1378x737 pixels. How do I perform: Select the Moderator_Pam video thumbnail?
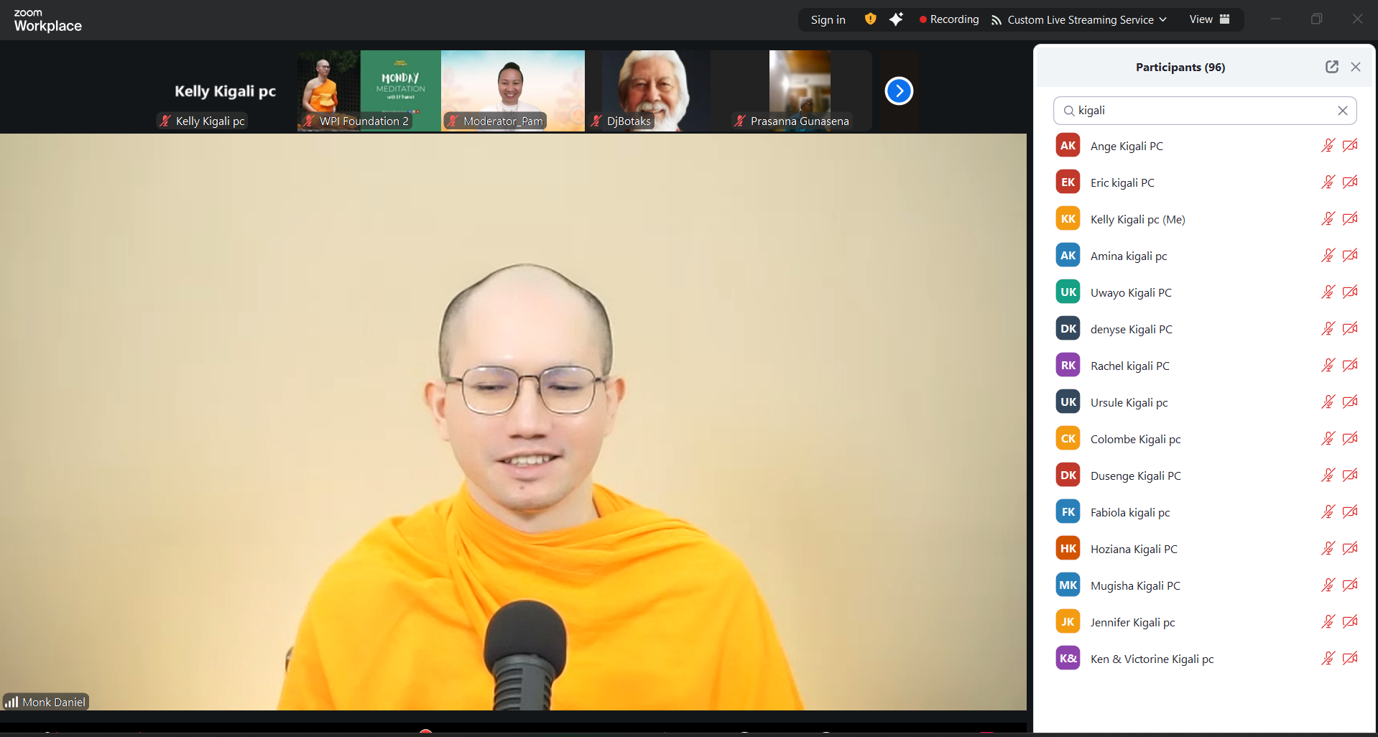pos(512,91)
